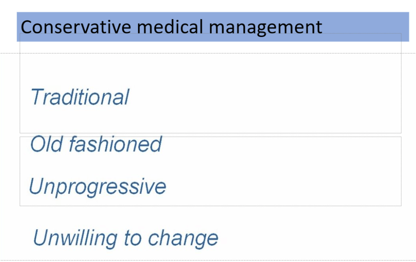Click the blue title banner right of the text
The height and width of the screenshot is (262, 416).
(366, 26)
